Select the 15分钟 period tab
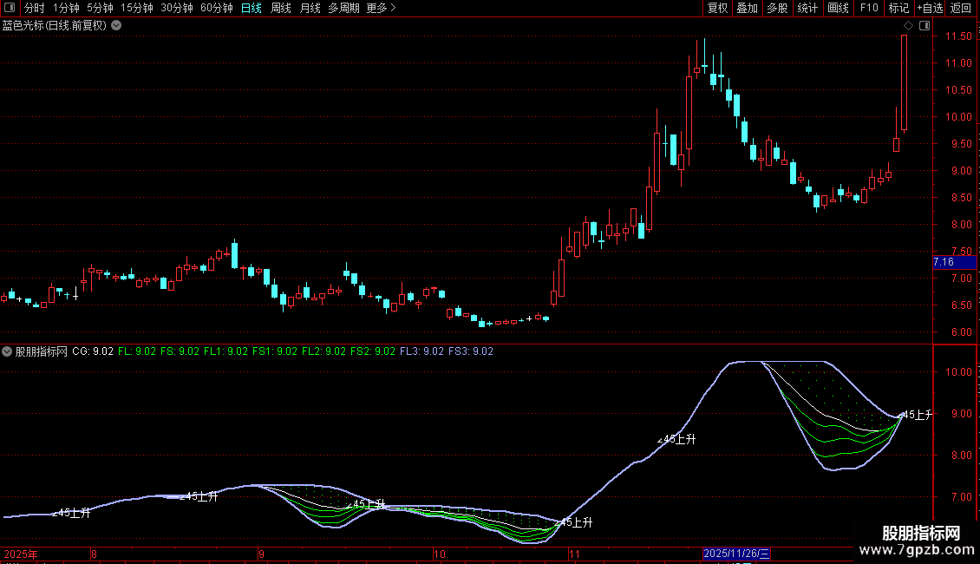This screenshot has height=564, width=980. (137, 8)
